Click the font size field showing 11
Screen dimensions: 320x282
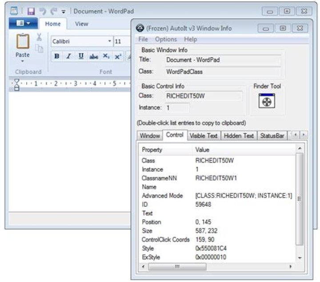coord(122,42)
